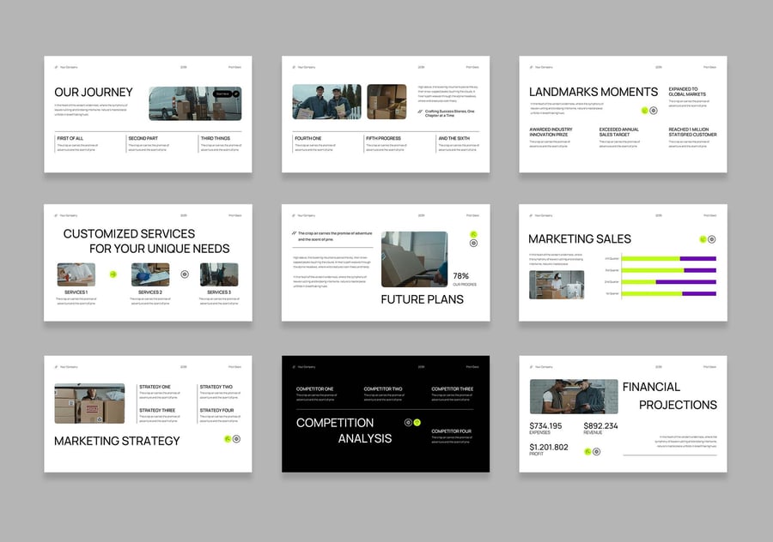The width and height of the screenshot is (773, 542).
Task: Click the green arrow icon beside Services 1
Action: 113,274
